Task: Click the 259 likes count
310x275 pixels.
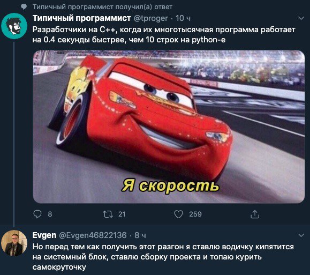Action: (195, 214)
